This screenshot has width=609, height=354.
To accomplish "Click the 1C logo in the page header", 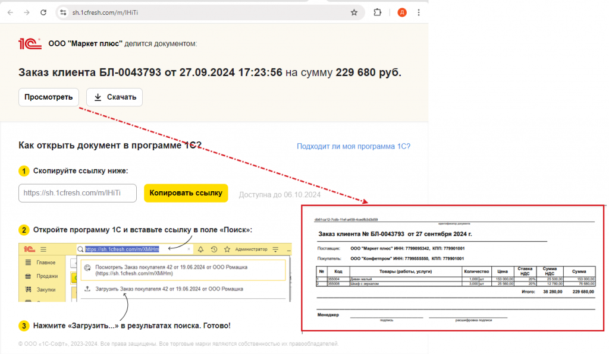I will click(30, 44).
